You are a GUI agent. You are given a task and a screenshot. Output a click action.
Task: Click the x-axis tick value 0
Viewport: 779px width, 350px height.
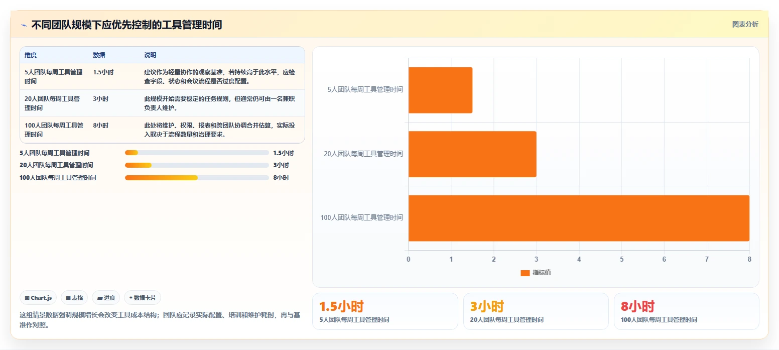pos(409,260)
